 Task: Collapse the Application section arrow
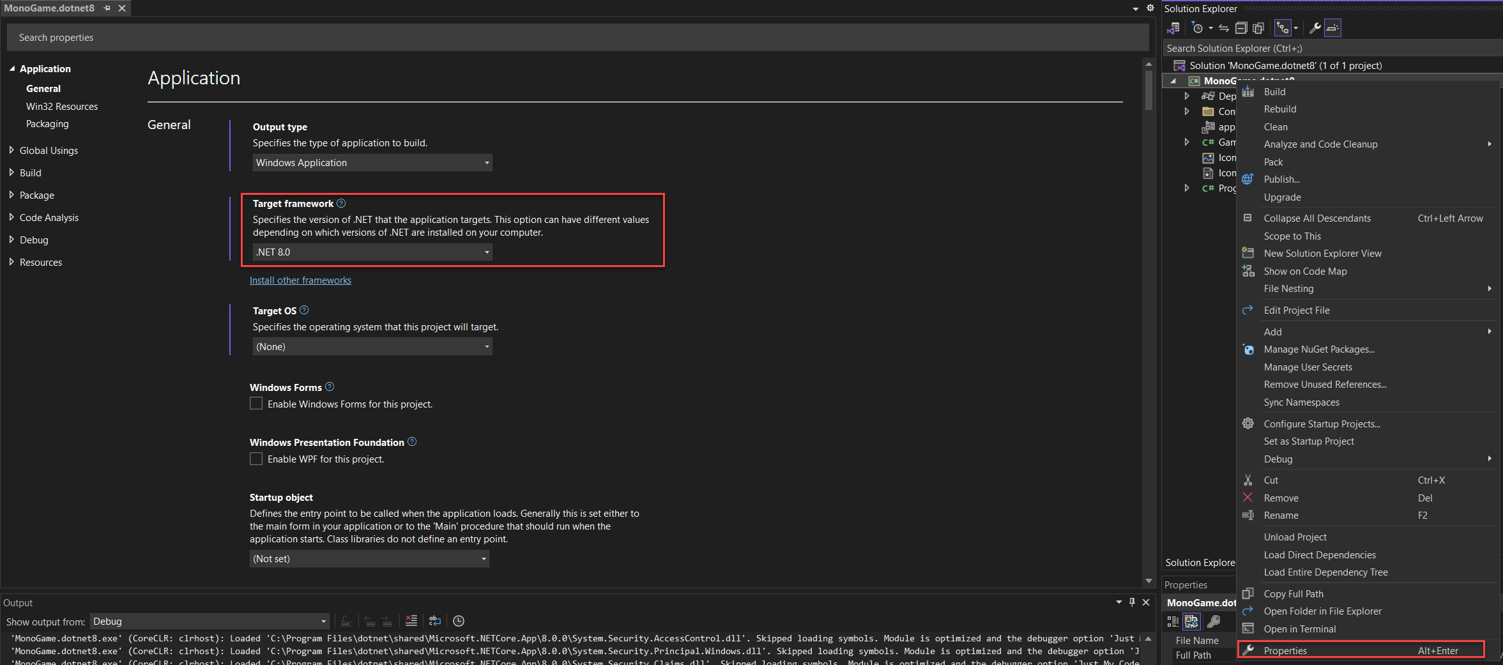(11, 68)
